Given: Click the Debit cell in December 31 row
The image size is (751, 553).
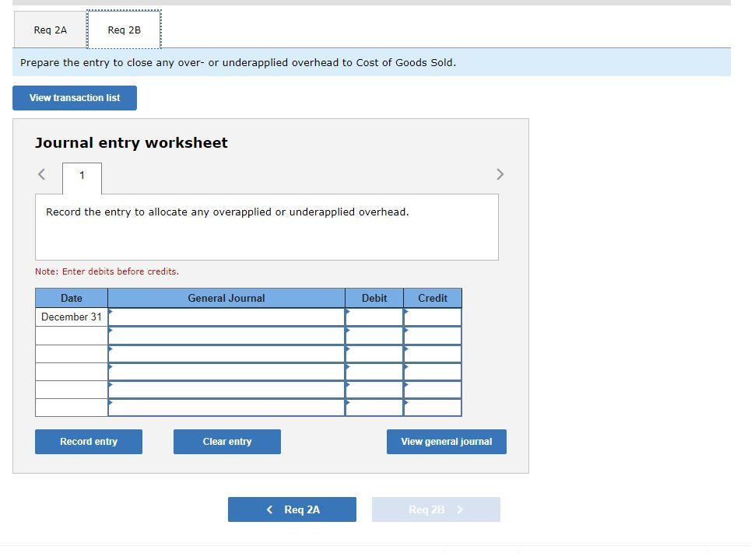Looking at the screenshot, I should [374, 317].
